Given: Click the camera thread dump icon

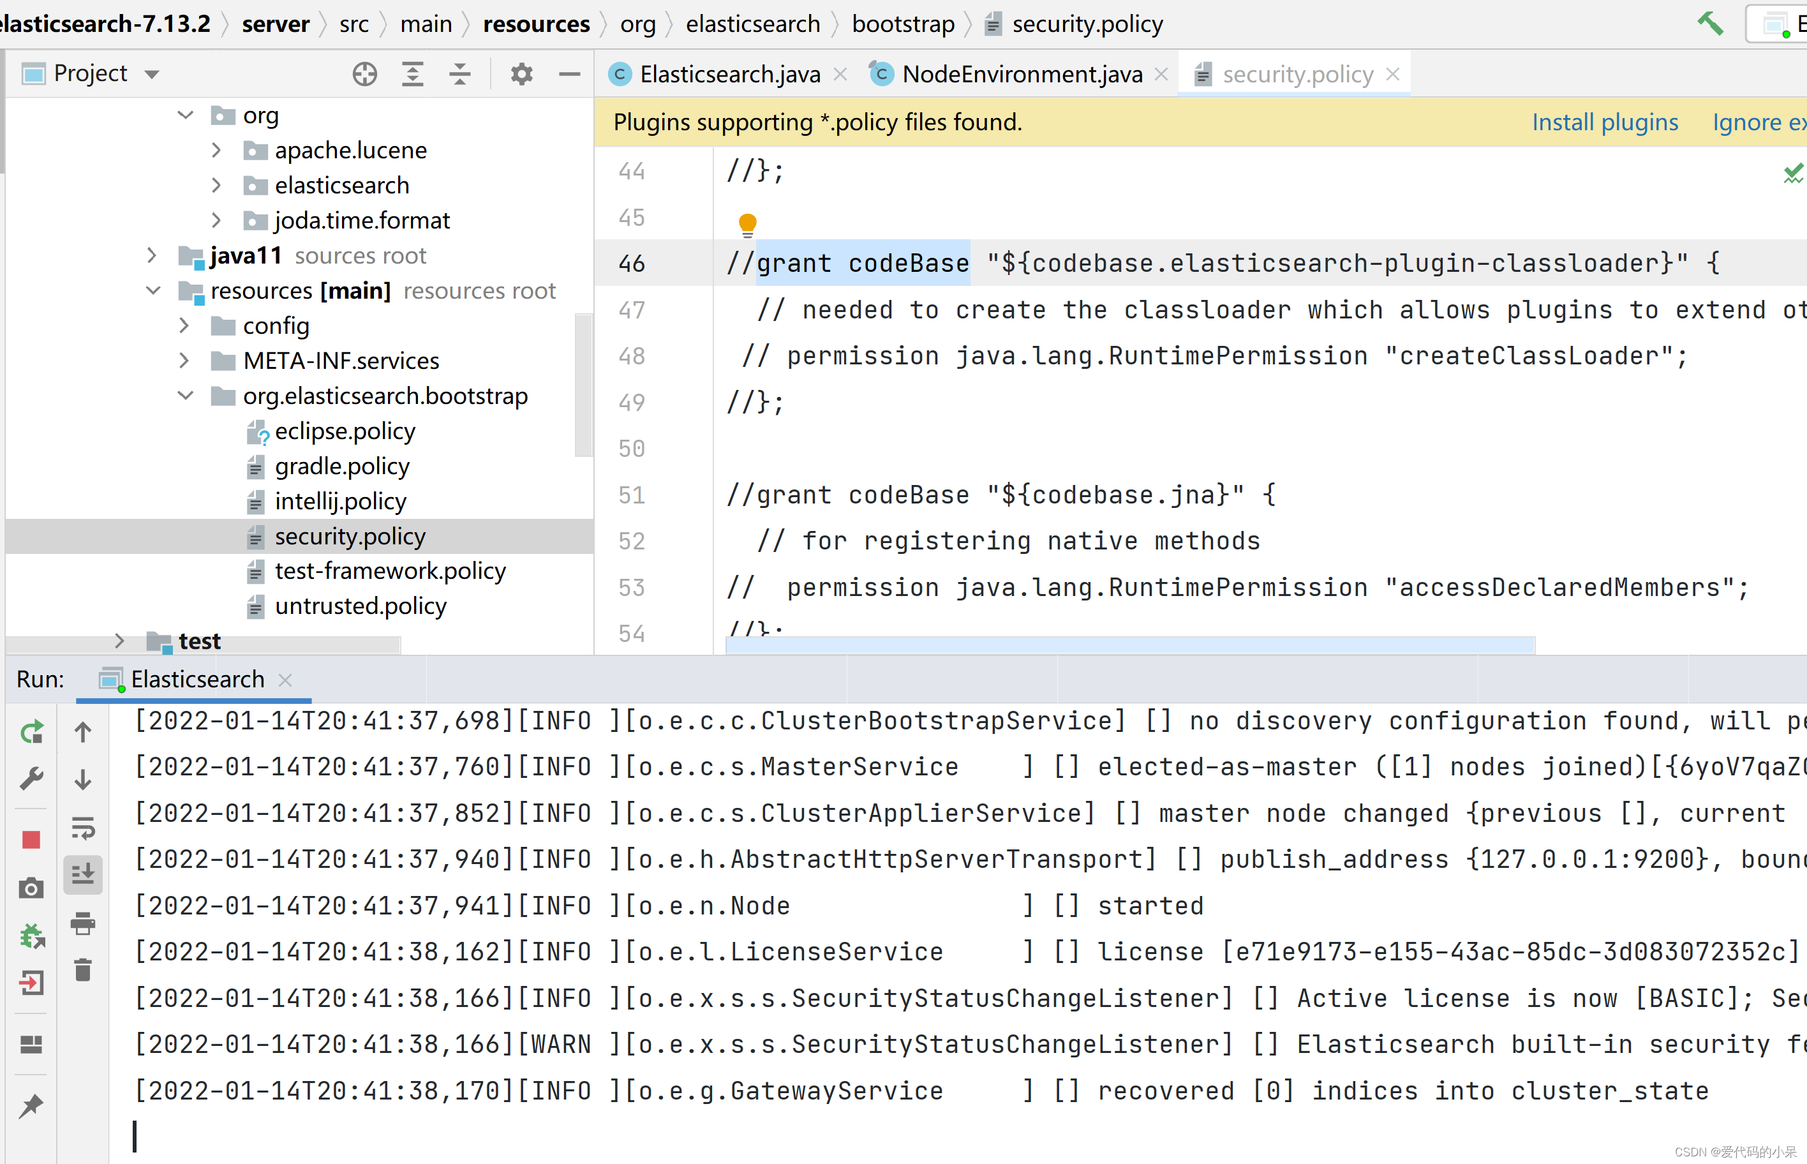Looking at the screenshot, I should [x=31, y=888].
